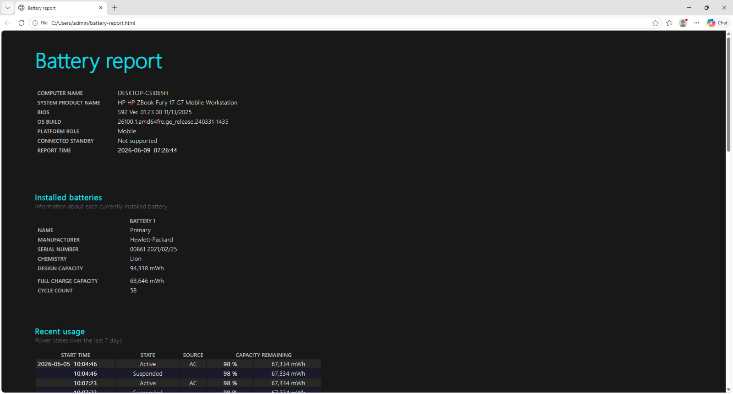The height and width of the screenshot is (394, 733).
Task: Click platform role value Mobile
Action: pos(127,131)
